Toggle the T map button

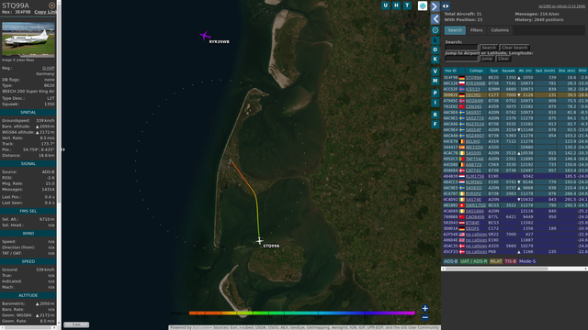[x=407, y=5]
